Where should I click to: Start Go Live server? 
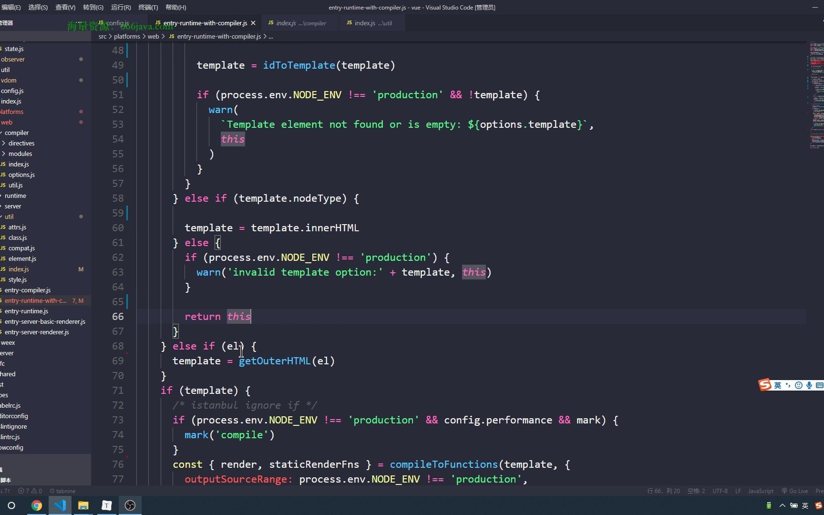click(794, 491)
